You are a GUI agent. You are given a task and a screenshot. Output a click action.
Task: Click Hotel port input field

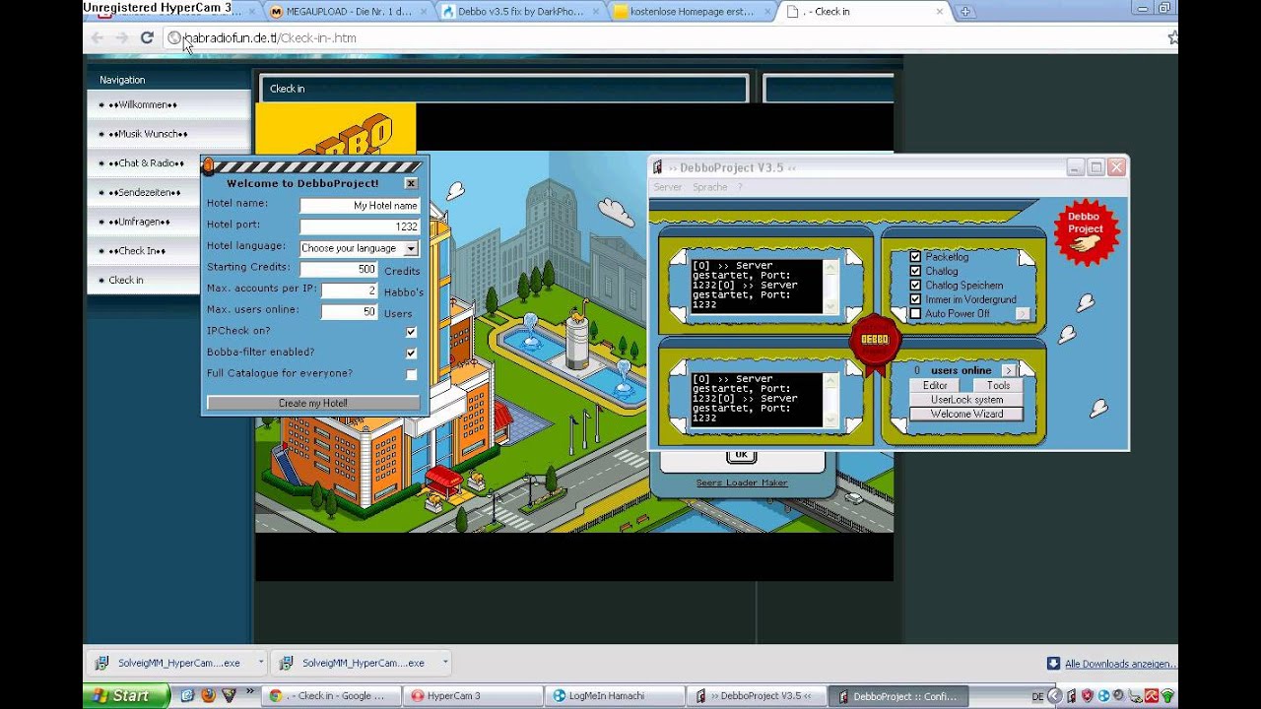(360, 226)
